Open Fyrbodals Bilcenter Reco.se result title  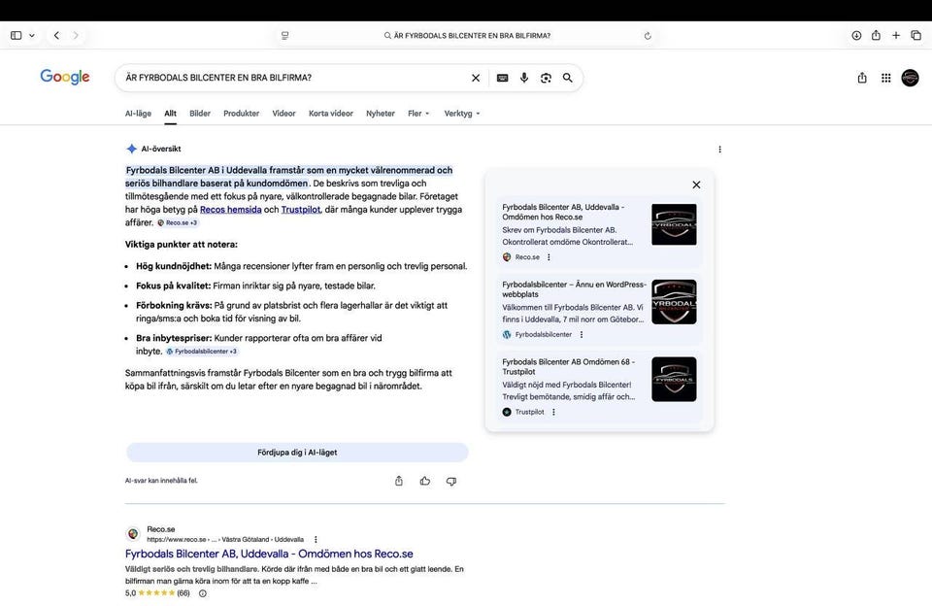pos(269,554)
